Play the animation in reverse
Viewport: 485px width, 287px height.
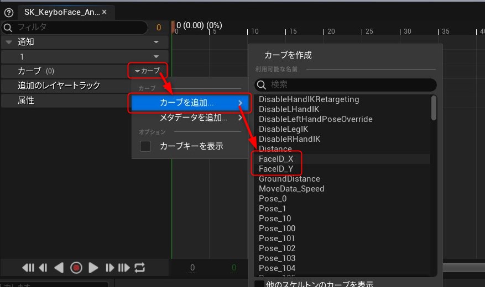(x=59, y=268)
